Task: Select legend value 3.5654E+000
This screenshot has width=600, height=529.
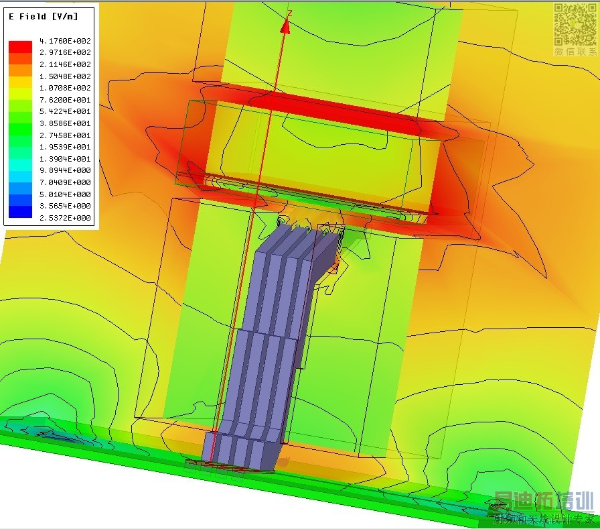Action: (65, 206)
